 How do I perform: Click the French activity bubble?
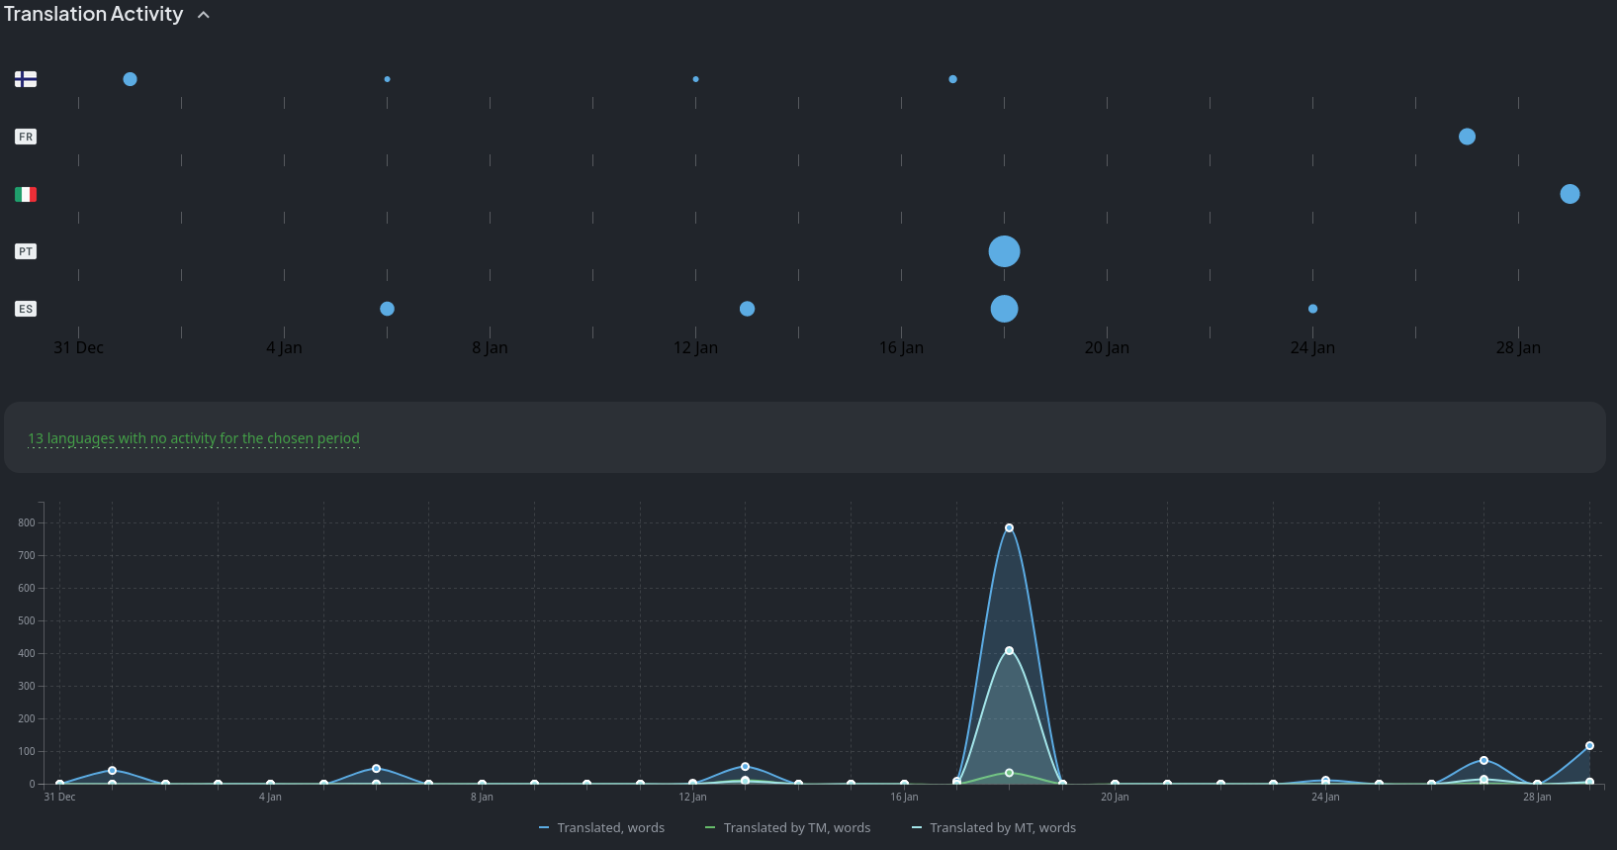click(x=1467, y=137)
